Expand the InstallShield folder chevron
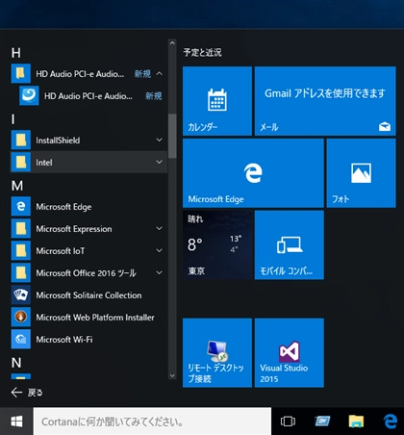The width and height of the screenshot is (404, 435). [x=159, y=140]
